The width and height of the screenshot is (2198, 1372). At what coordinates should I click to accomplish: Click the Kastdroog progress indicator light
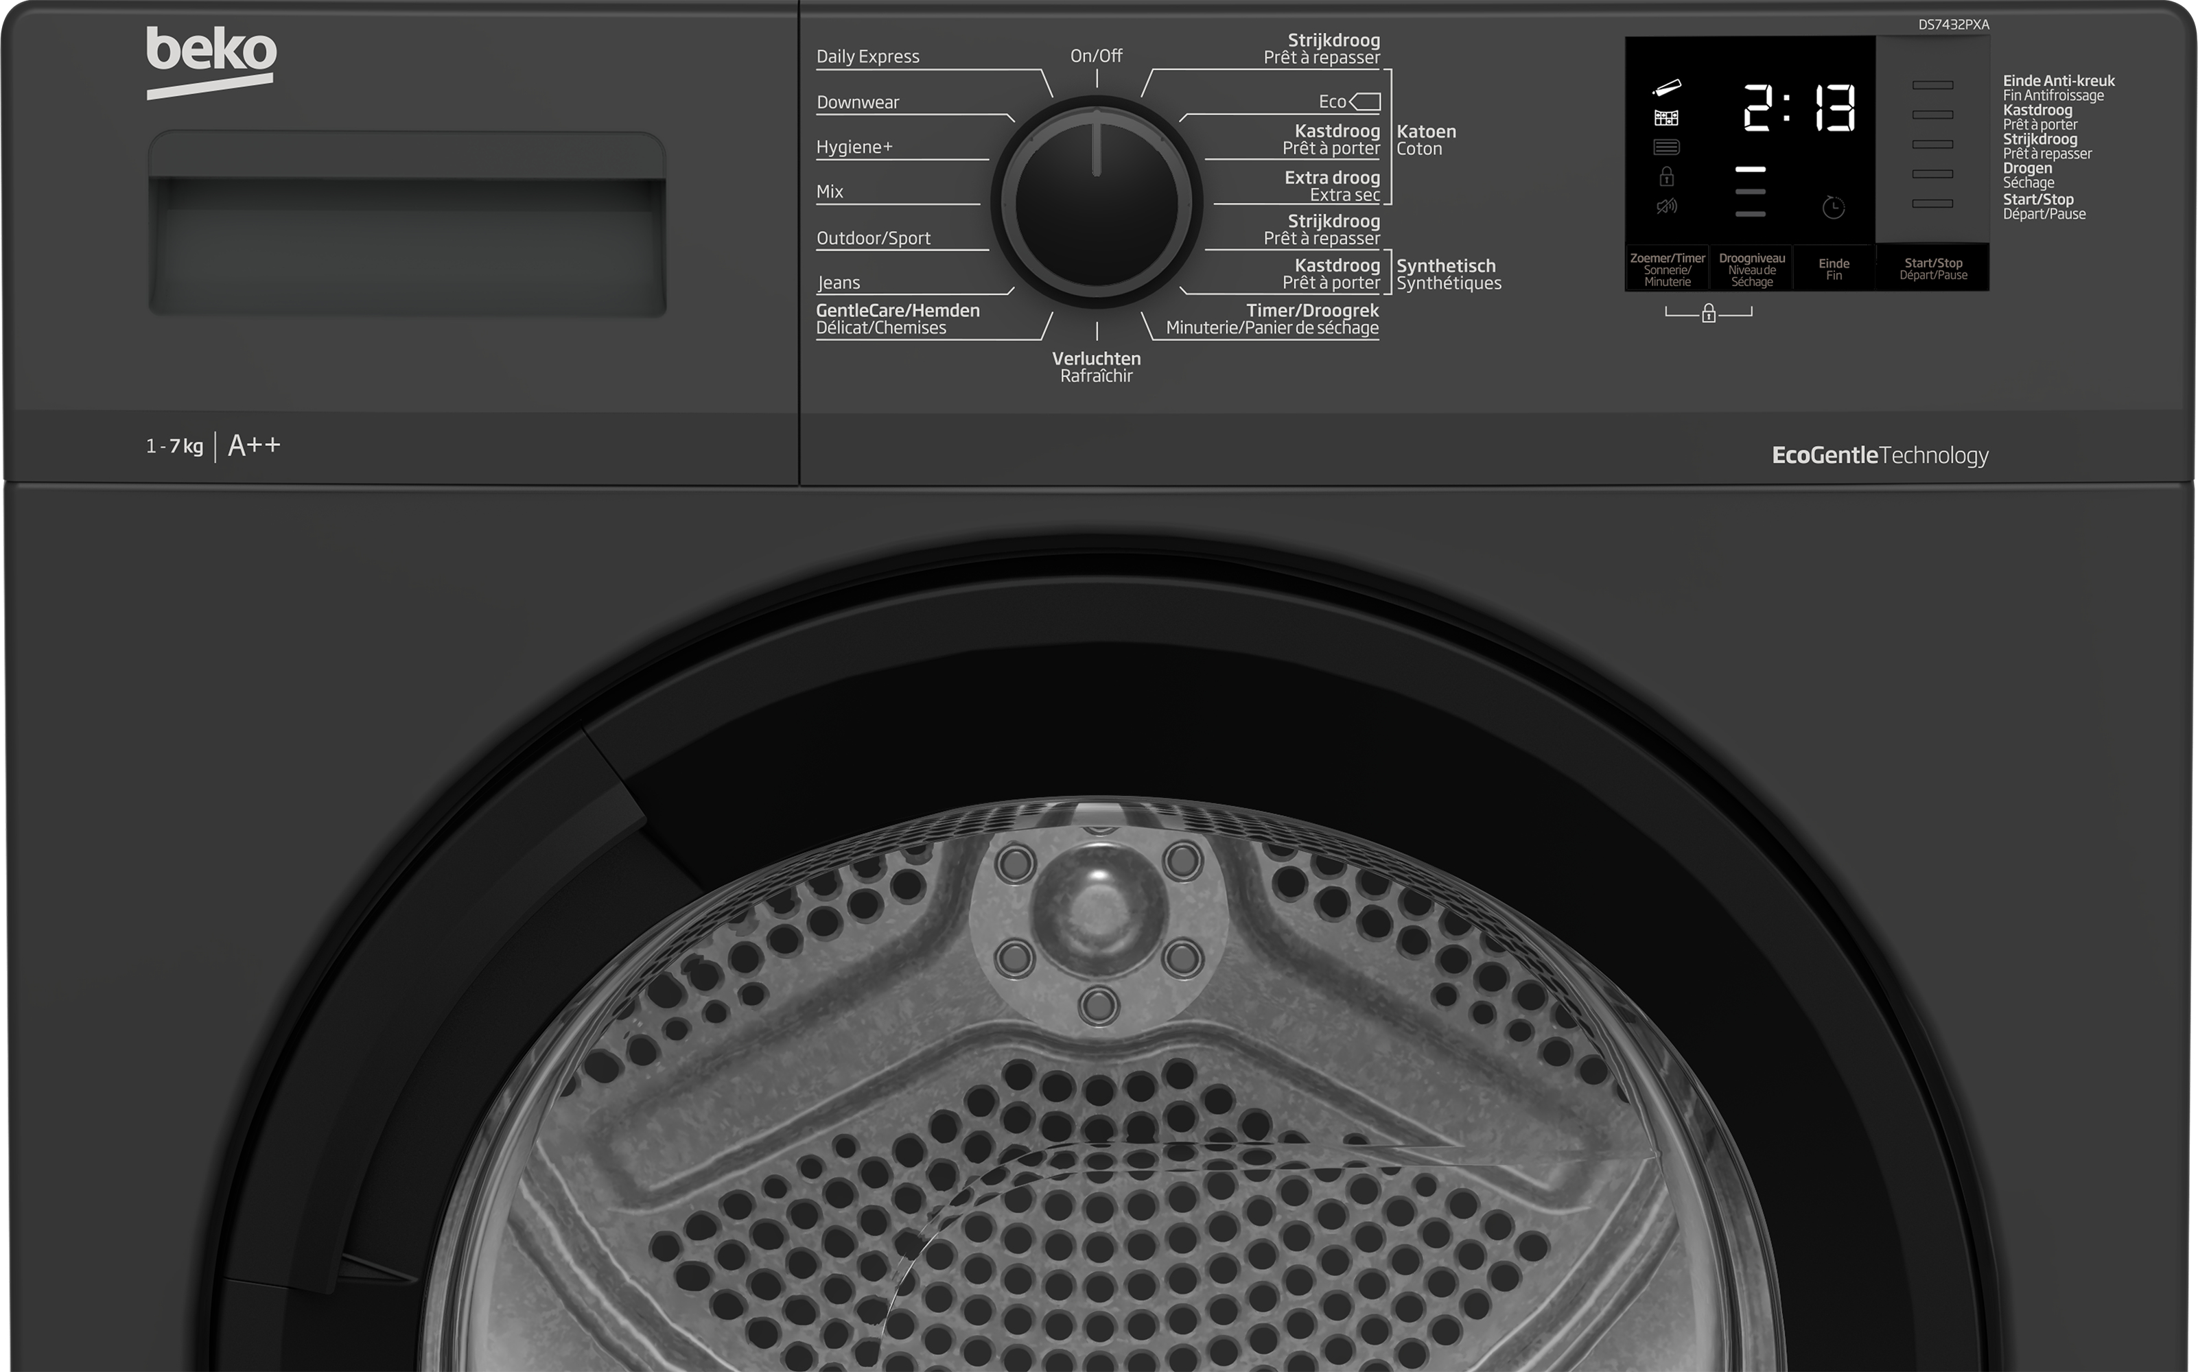click(x=1932, y=115)
